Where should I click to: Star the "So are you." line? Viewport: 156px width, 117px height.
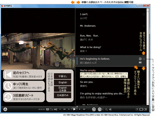(144, 82)
